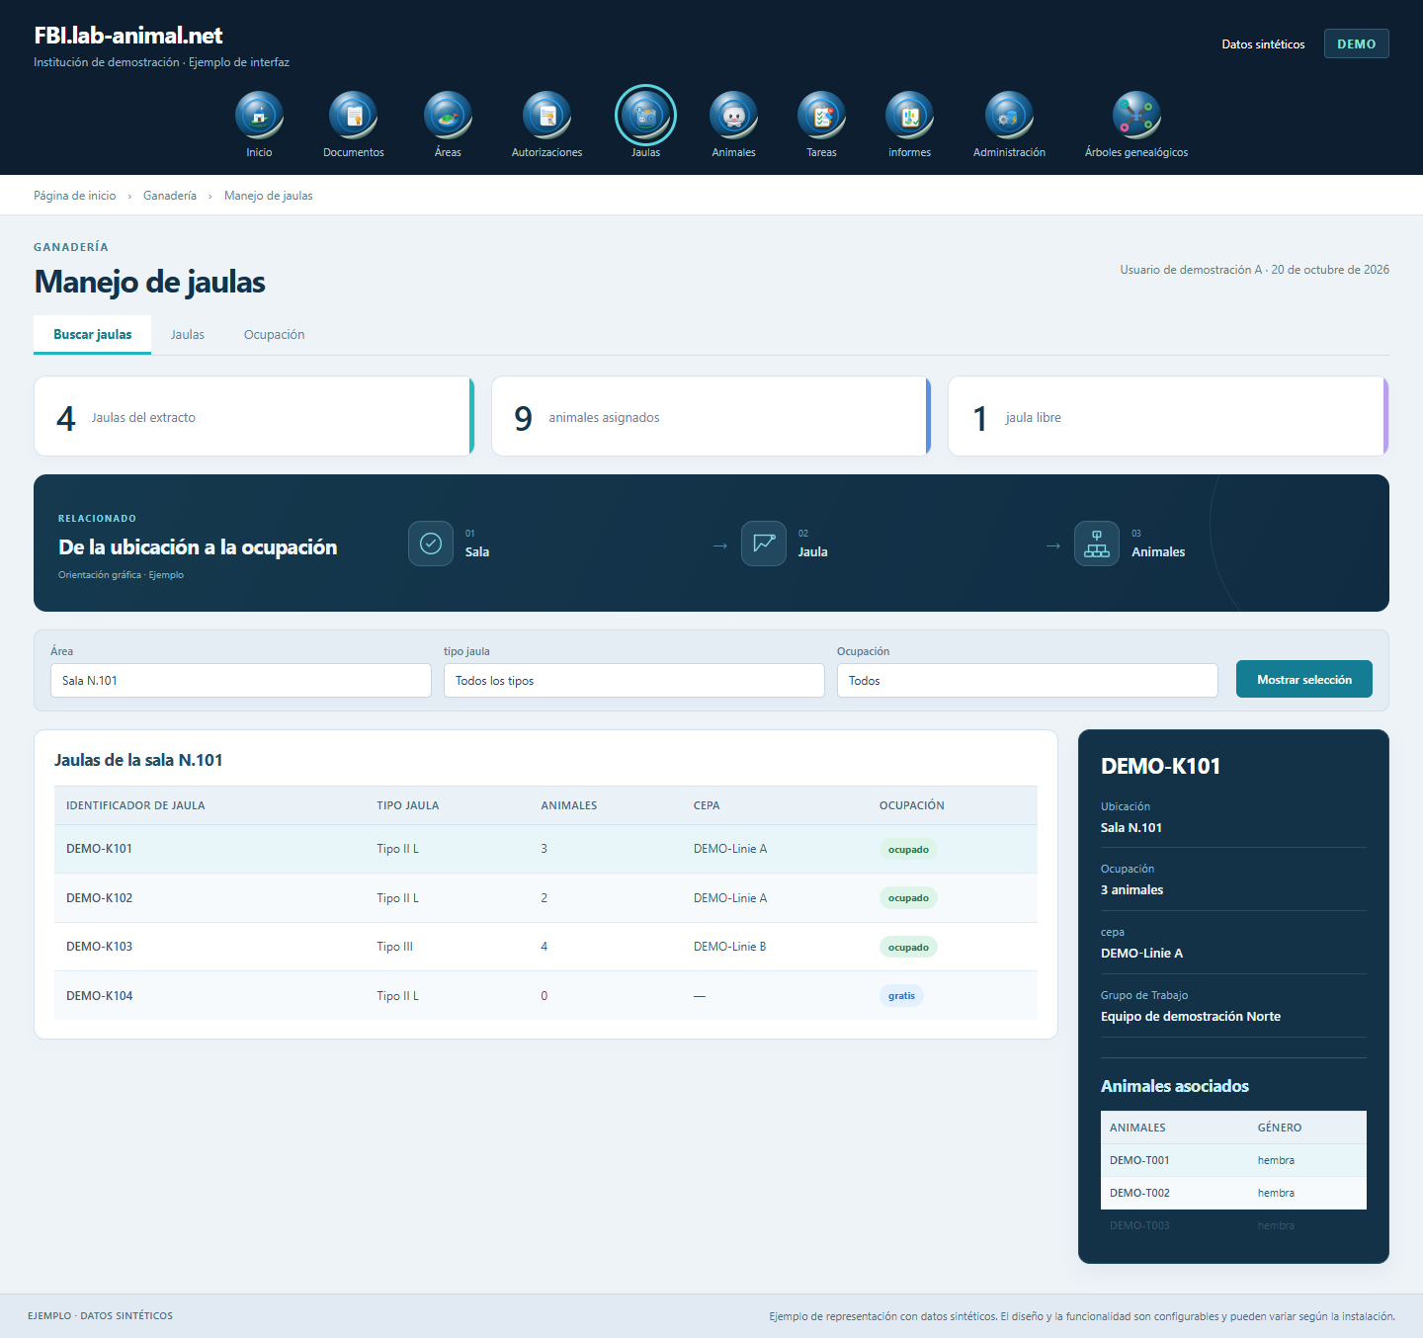Click the Mostrar selección button
This screenshot has width=1423, height=1338.
(x=1304, y=679)
